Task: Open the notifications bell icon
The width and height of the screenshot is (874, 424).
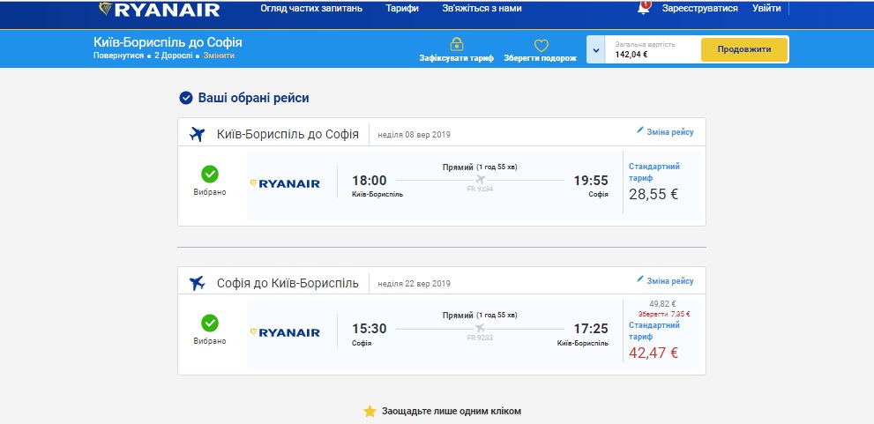Action: click(644, 9)
